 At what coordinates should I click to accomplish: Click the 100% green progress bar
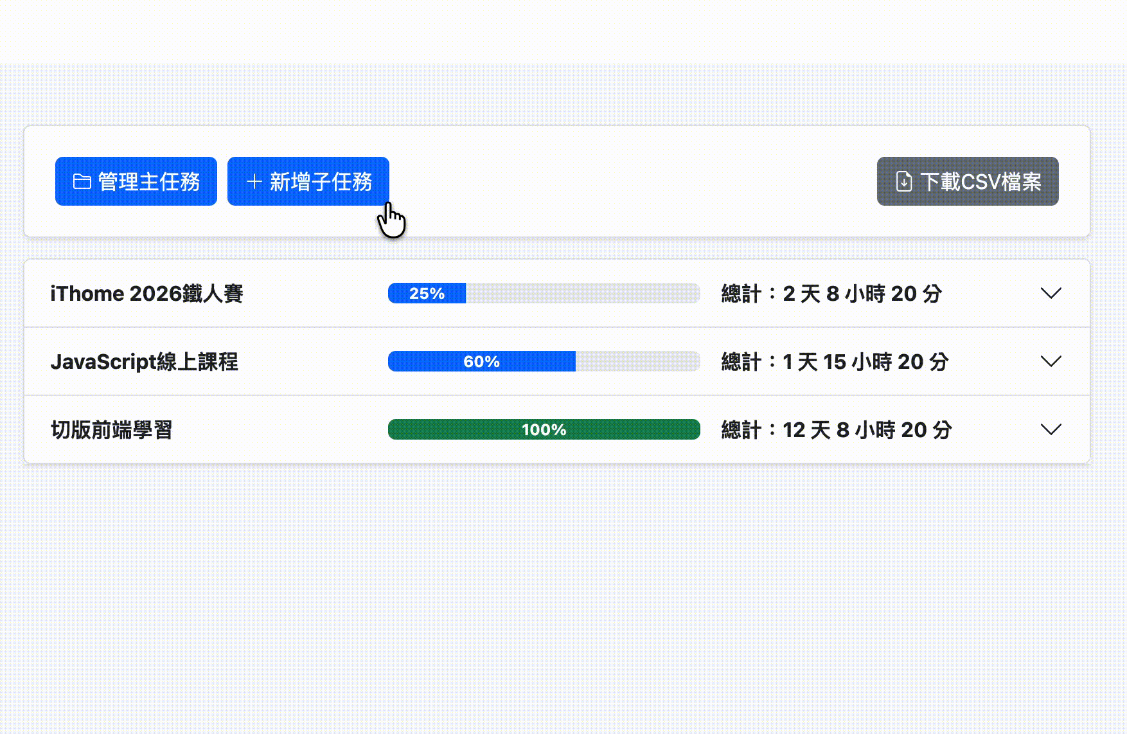pos(544,429)
